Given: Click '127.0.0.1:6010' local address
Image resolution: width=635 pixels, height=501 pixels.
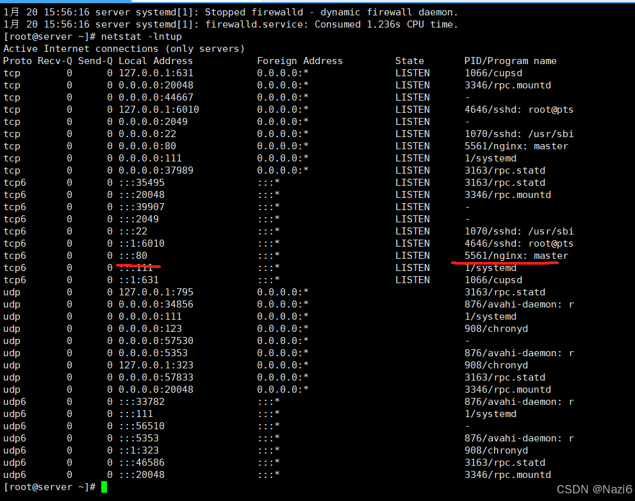Looking at the screenshot, I should pyautogui.click(x=159, y=110).
